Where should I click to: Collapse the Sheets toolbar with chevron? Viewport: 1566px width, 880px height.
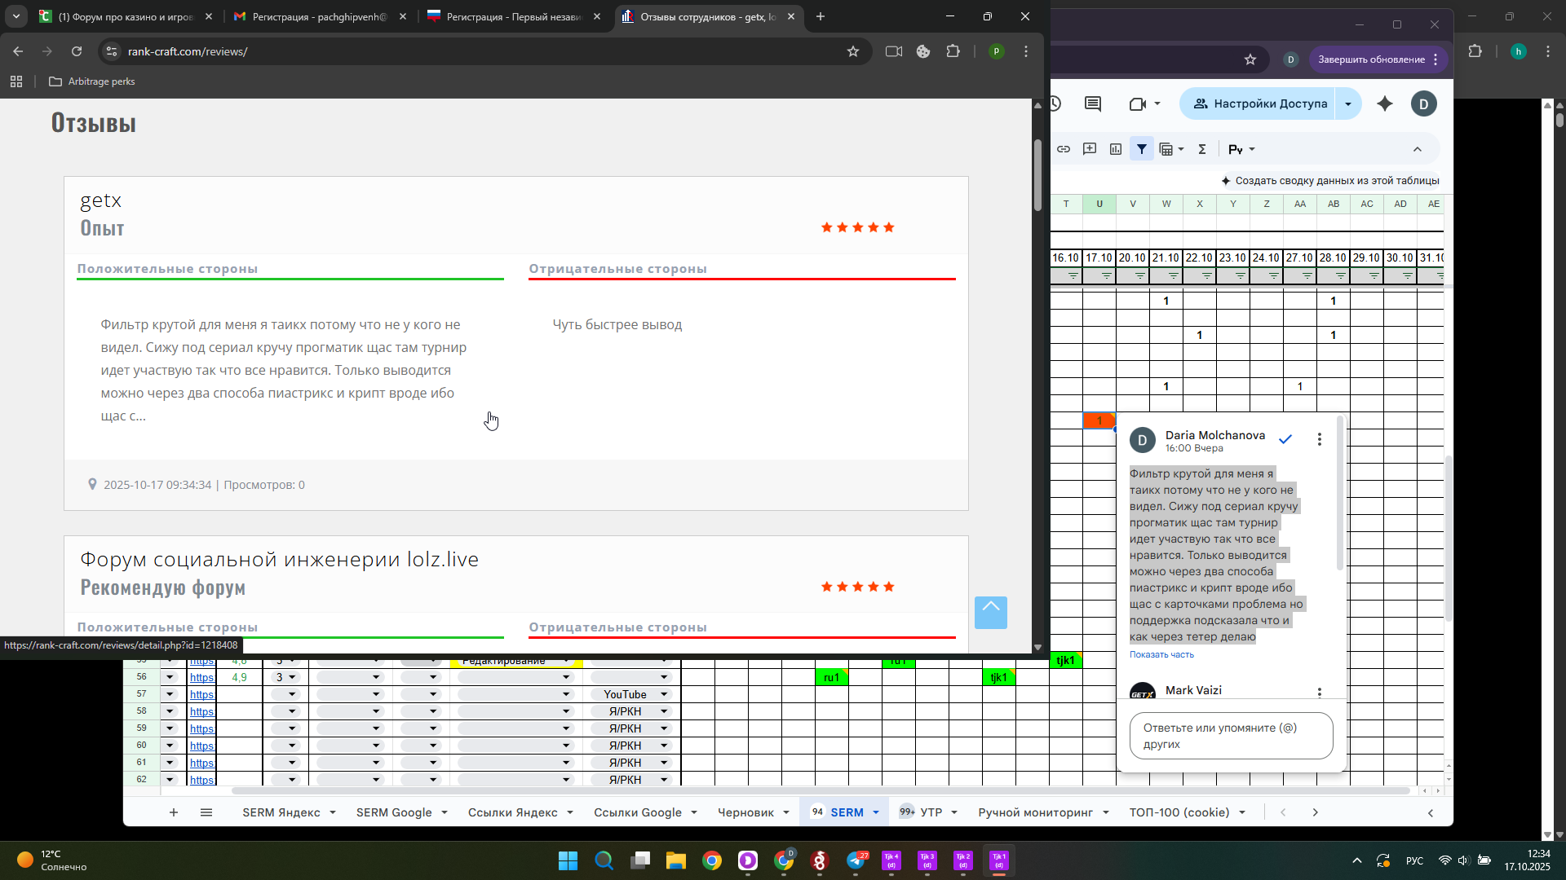[x=1418, y=149]
